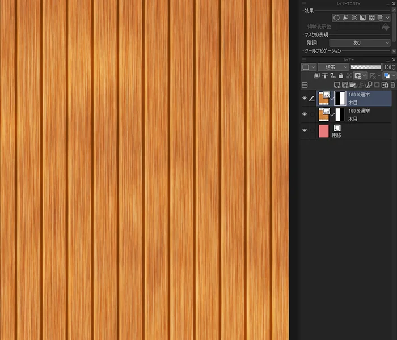Tick the selection checkbox of second 木目 layer

[312, 114]
